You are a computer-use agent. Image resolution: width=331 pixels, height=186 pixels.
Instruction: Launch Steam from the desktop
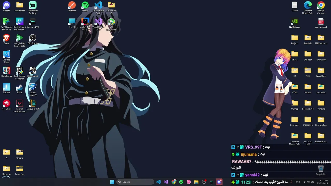pos(20,88)
